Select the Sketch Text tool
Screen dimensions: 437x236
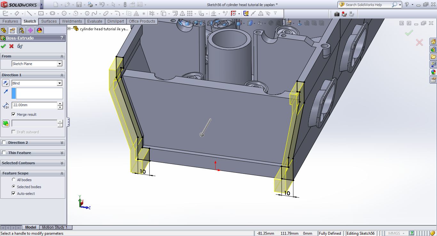[x=136, y=13]
